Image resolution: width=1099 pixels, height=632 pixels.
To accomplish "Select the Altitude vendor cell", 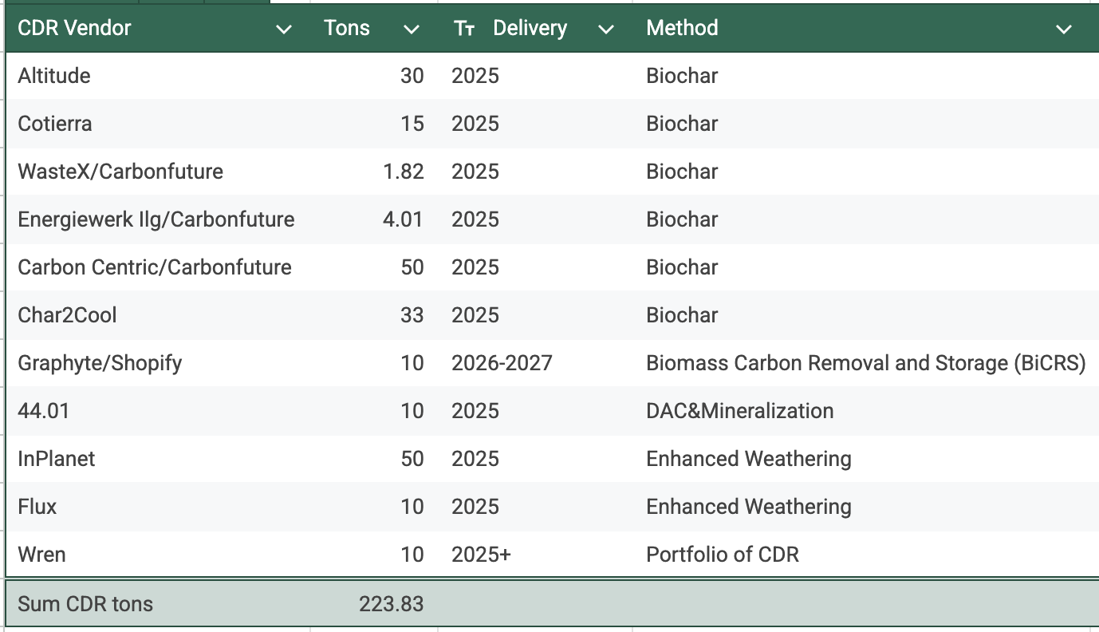I will (158, 76).
